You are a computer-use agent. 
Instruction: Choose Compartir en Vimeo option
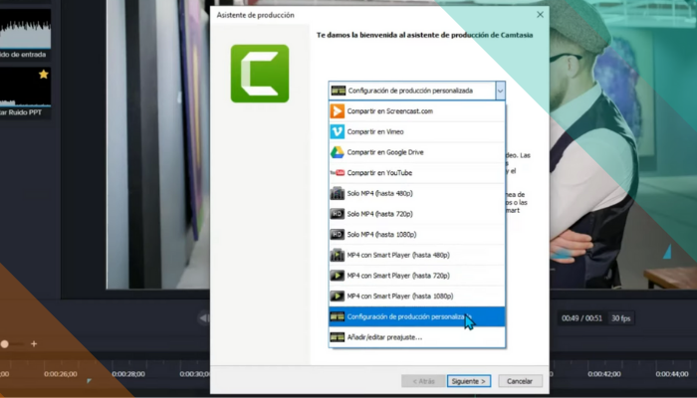pos(416,131)
